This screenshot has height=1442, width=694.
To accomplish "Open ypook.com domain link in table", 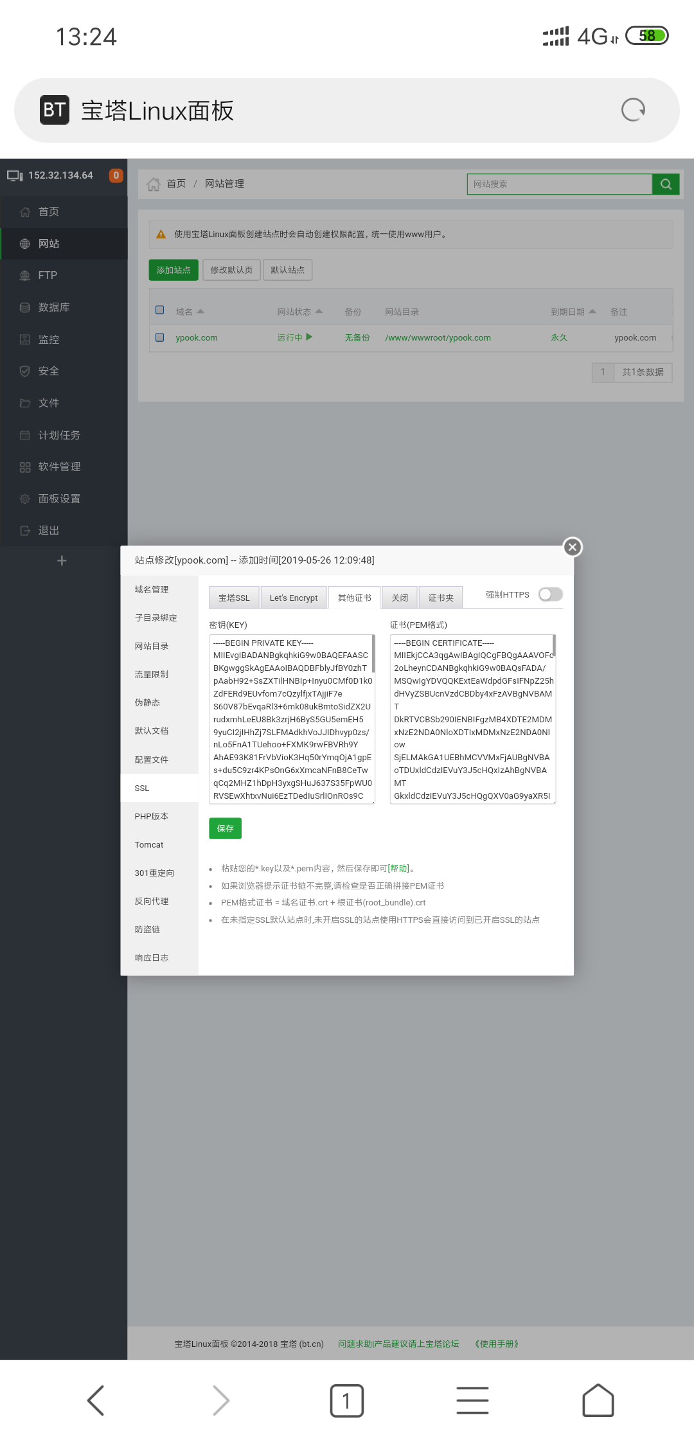I will (197, 337).
